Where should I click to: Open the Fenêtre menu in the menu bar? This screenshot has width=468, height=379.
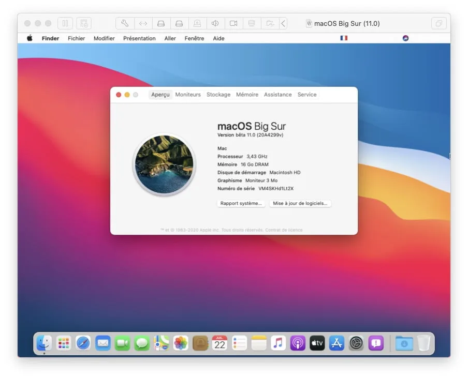194,38
